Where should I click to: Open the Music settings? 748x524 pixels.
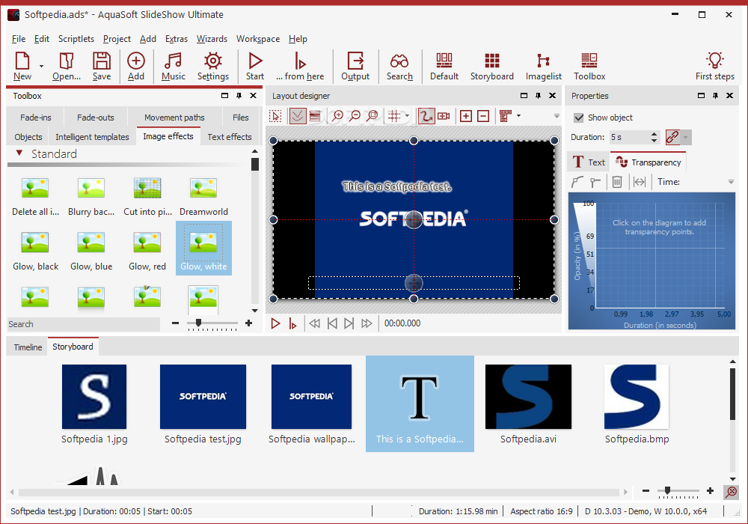pos(174,66)
